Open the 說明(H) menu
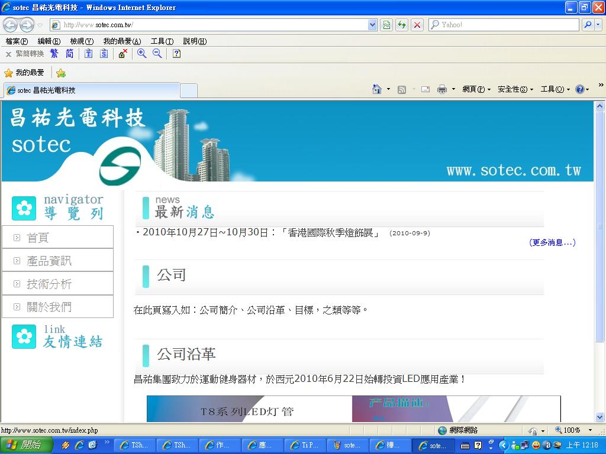606x454 pixels. (195, 41)
